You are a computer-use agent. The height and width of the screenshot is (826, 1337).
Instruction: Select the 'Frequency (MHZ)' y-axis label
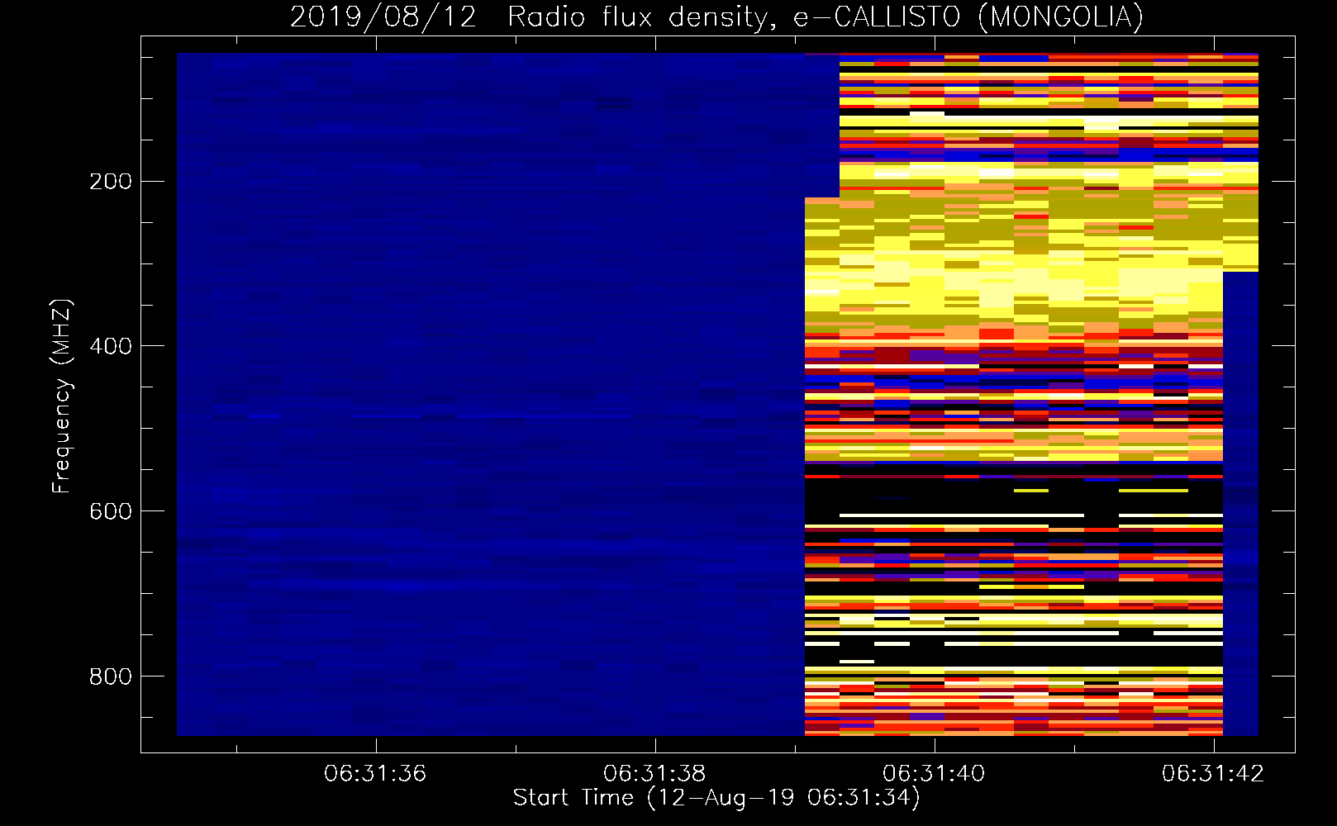point(62,396)
